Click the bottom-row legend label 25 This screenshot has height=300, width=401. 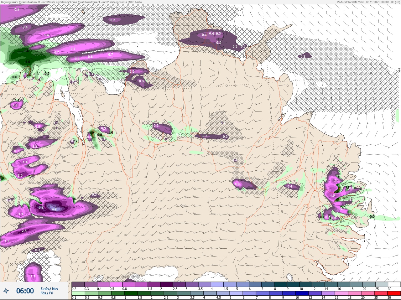click(x=376, y=297)
